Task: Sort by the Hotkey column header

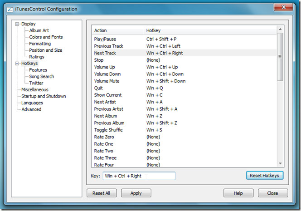Action: click(210, 30)
